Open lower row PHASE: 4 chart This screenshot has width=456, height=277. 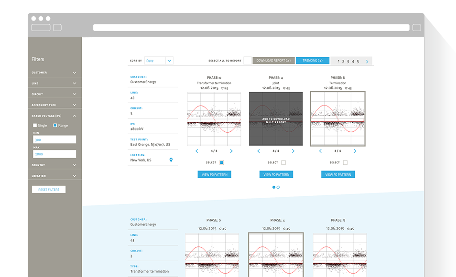coord(276,255)
